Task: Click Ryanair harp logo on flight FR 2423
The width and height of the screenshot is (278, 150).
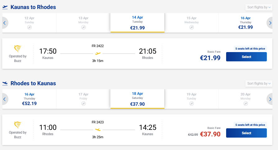Action: point(18,125)
